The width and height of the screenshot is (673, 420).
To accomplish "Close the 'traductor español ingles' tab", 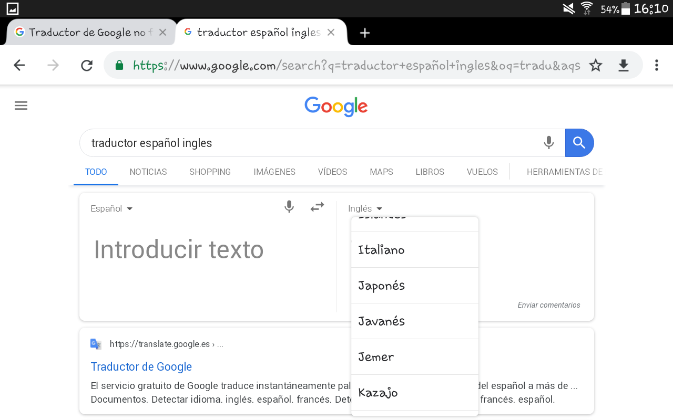I will coord(331,33).
